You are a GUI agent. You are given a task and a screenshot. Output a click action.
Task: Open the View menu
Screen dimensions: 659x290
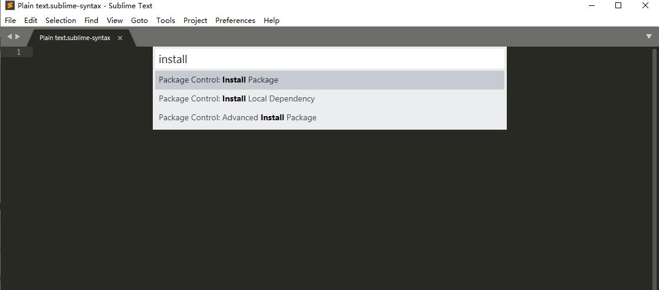[114, 20]
